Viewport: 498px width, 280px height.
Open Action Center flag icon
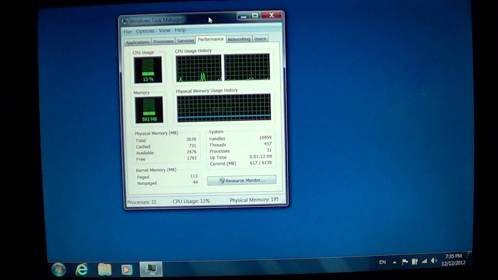pos(405,262)
